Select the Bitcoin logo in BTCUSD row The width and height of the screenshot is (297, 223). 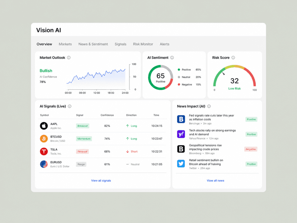[x=44, y=139]
